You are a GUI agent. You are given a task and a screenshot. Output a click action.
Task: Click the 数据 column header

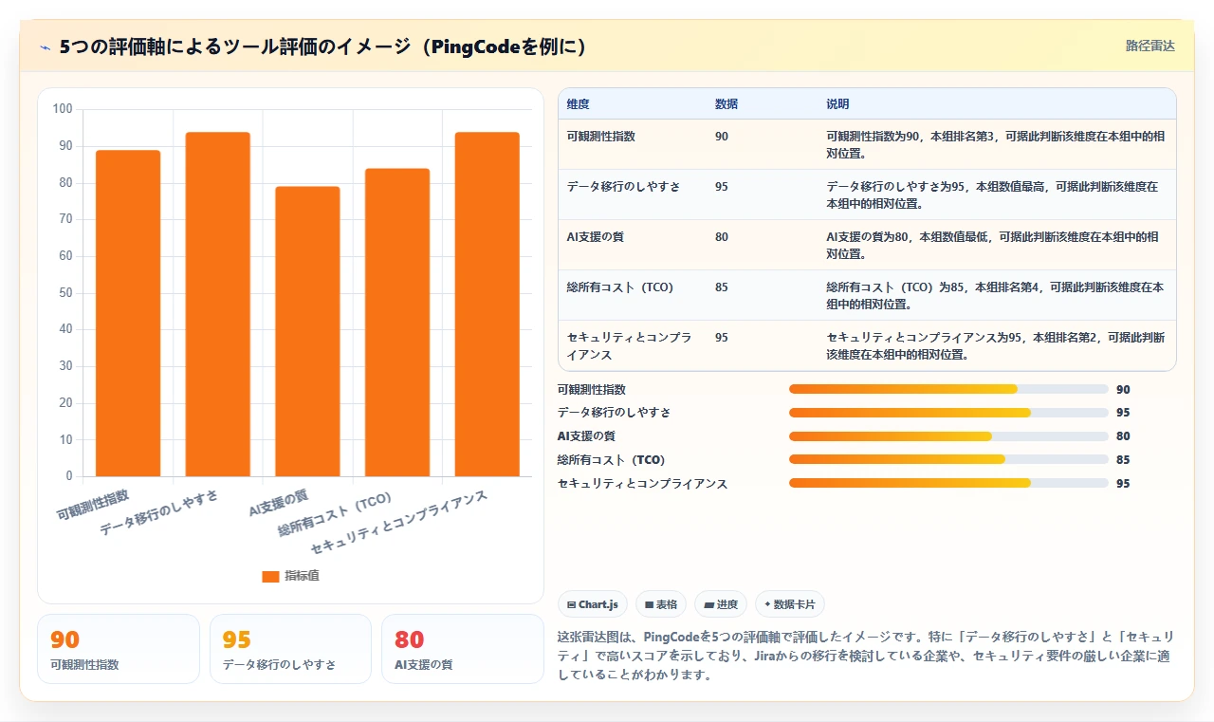727,103
